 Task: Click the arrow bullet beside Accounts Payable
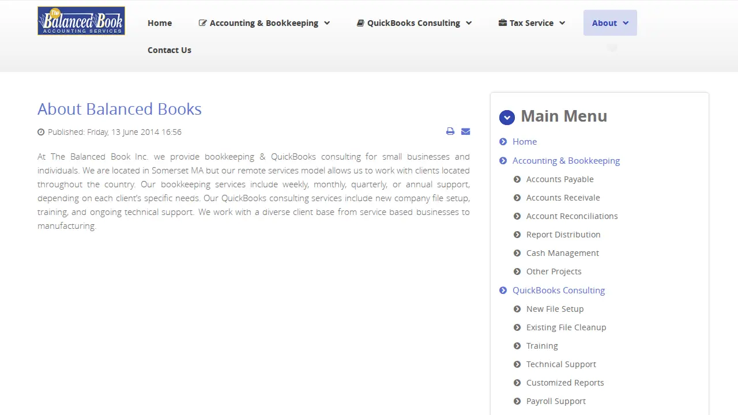click(517, 179)
